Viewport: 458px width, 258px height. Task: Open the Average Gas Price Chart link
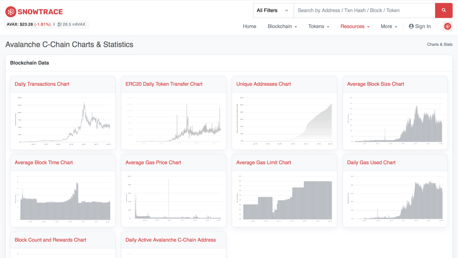pos(153,162)
